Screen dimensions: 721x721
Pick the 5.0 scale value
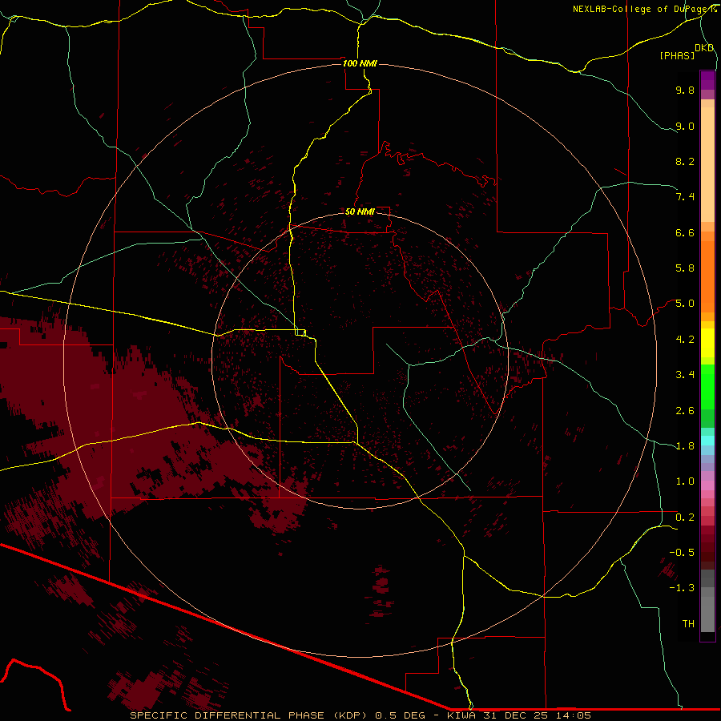(685, 304)
